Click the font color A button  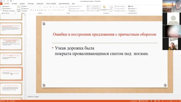[x=49, y=10]
